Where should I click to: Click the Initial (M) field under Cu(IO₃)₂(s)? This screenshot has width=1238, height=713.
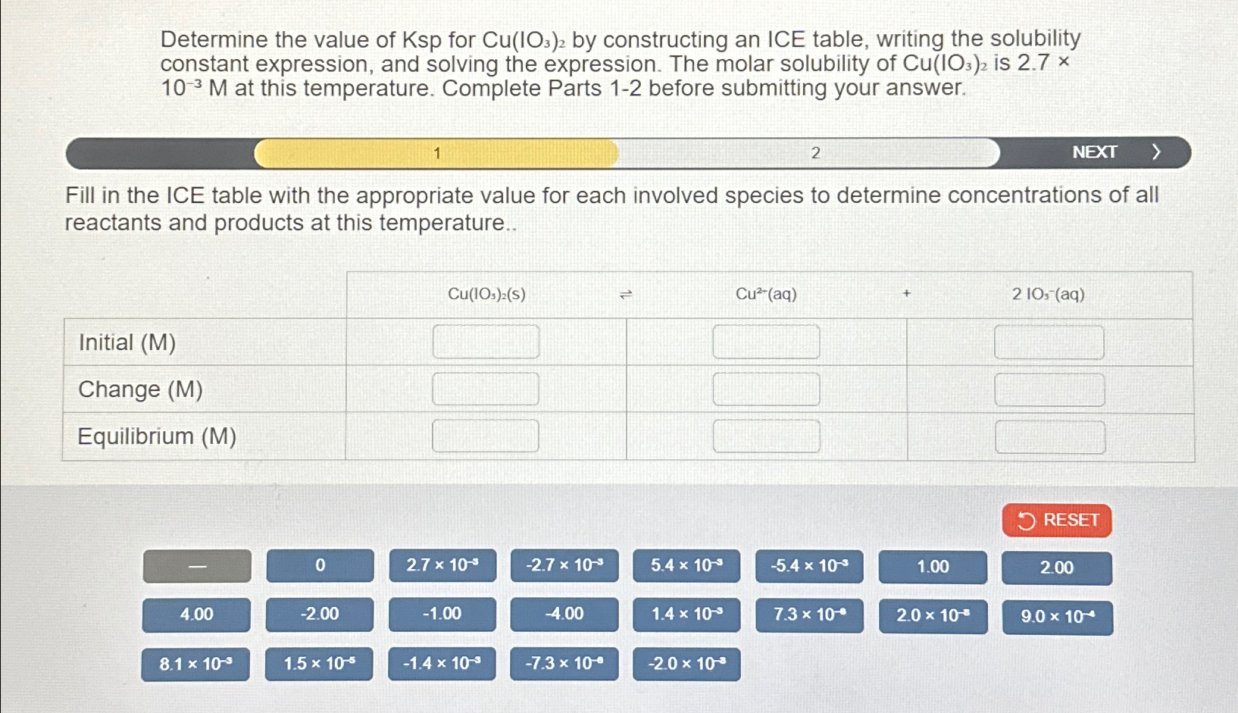click(485, 341)
